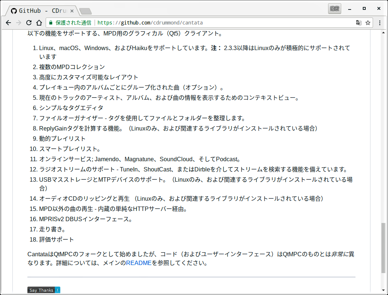
Task: Click the text 高度にカスタマイズ可能なレイアウト
Action: [x=88, y=77]
